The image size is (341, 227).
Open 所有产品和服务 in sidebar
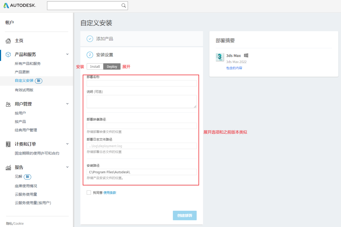coord(28,64)
